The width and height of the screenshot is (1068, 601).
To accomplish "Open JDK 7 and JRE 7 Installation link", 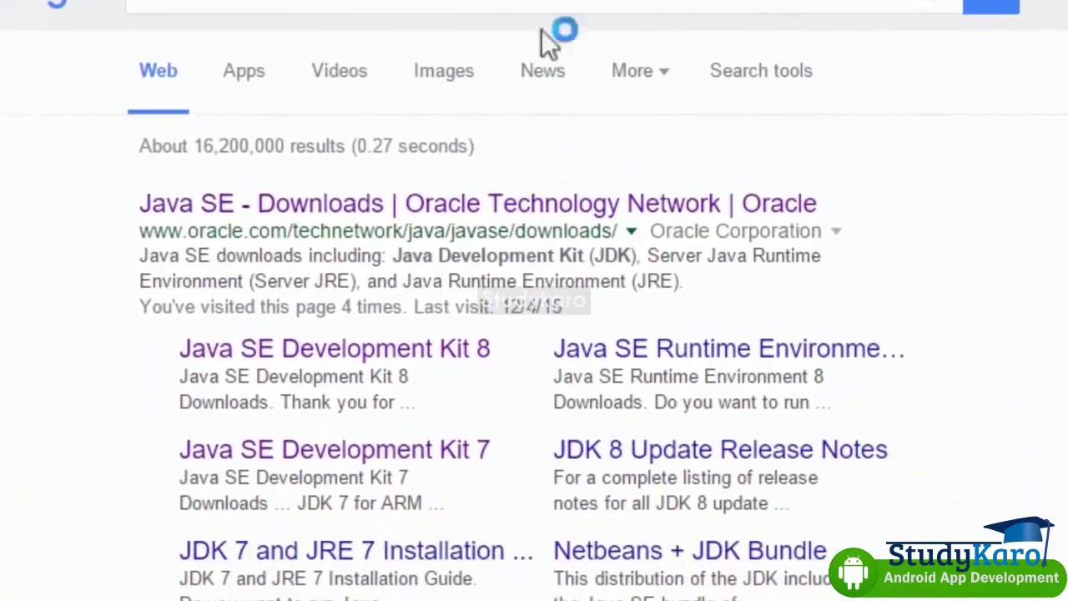I will coord(355,551).
